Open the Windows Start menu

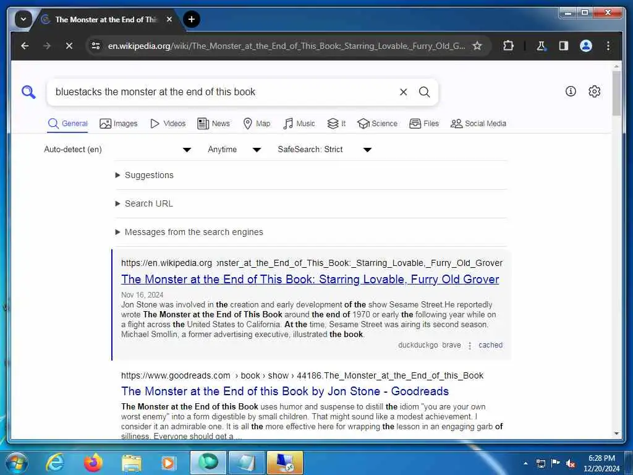point(16,463)
